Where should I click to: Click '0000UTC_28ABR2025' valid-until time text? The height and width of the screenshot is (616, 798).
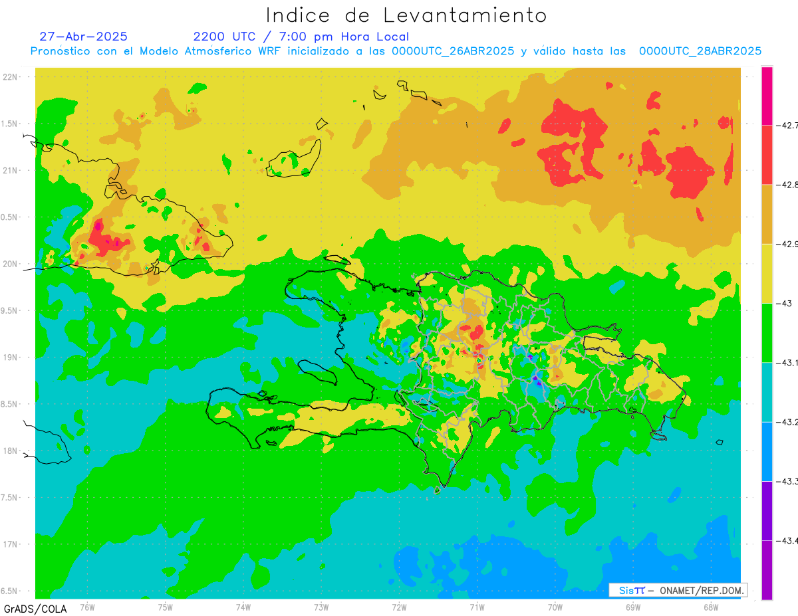point(700,51)
